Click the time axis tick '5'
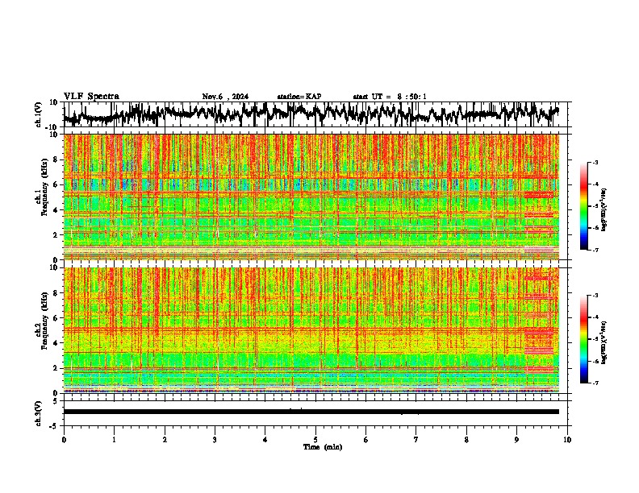639x493 pixels. click(315, 440)
